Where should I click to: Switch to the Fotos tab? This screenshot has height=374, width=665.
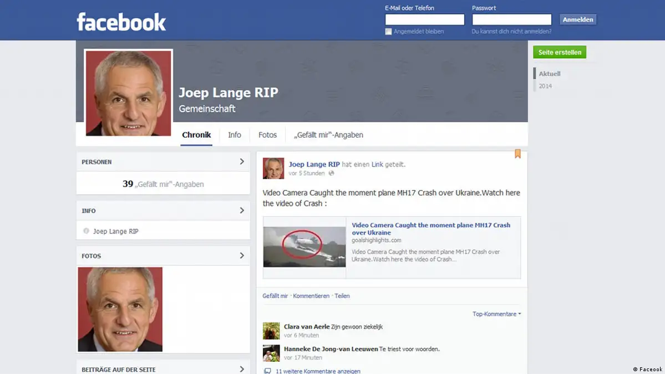[x=267, y=135]
